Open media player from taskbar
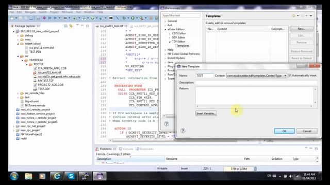 [42, 176]
